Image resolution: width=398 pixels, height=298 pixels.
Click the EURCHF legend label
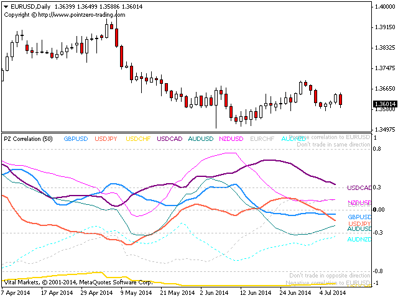click(x=261, y=139)
